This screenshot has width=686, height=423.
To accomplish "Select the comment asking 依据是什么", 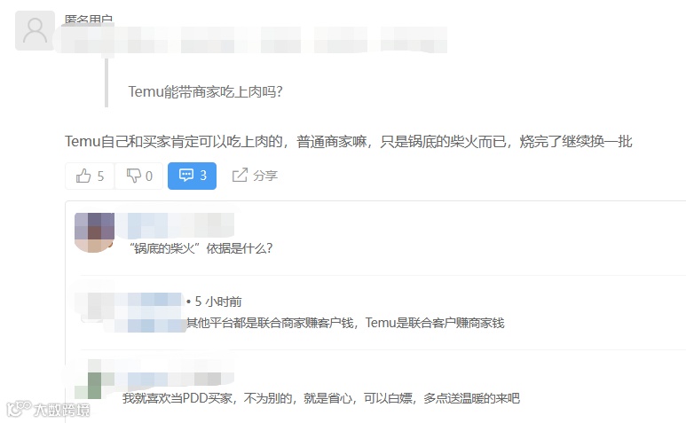I will [201, 248].
